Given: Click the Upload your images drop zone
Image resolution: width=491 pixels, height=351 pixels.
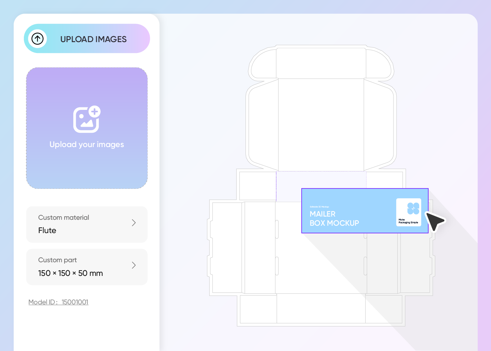Looking at the screenshot, I should (87, 128).
